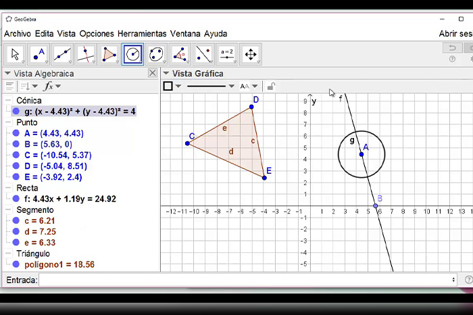This screenshot has width=473, height=315.
Task: Select the Move Graphics View tool
Action: (x=250, y=54)
